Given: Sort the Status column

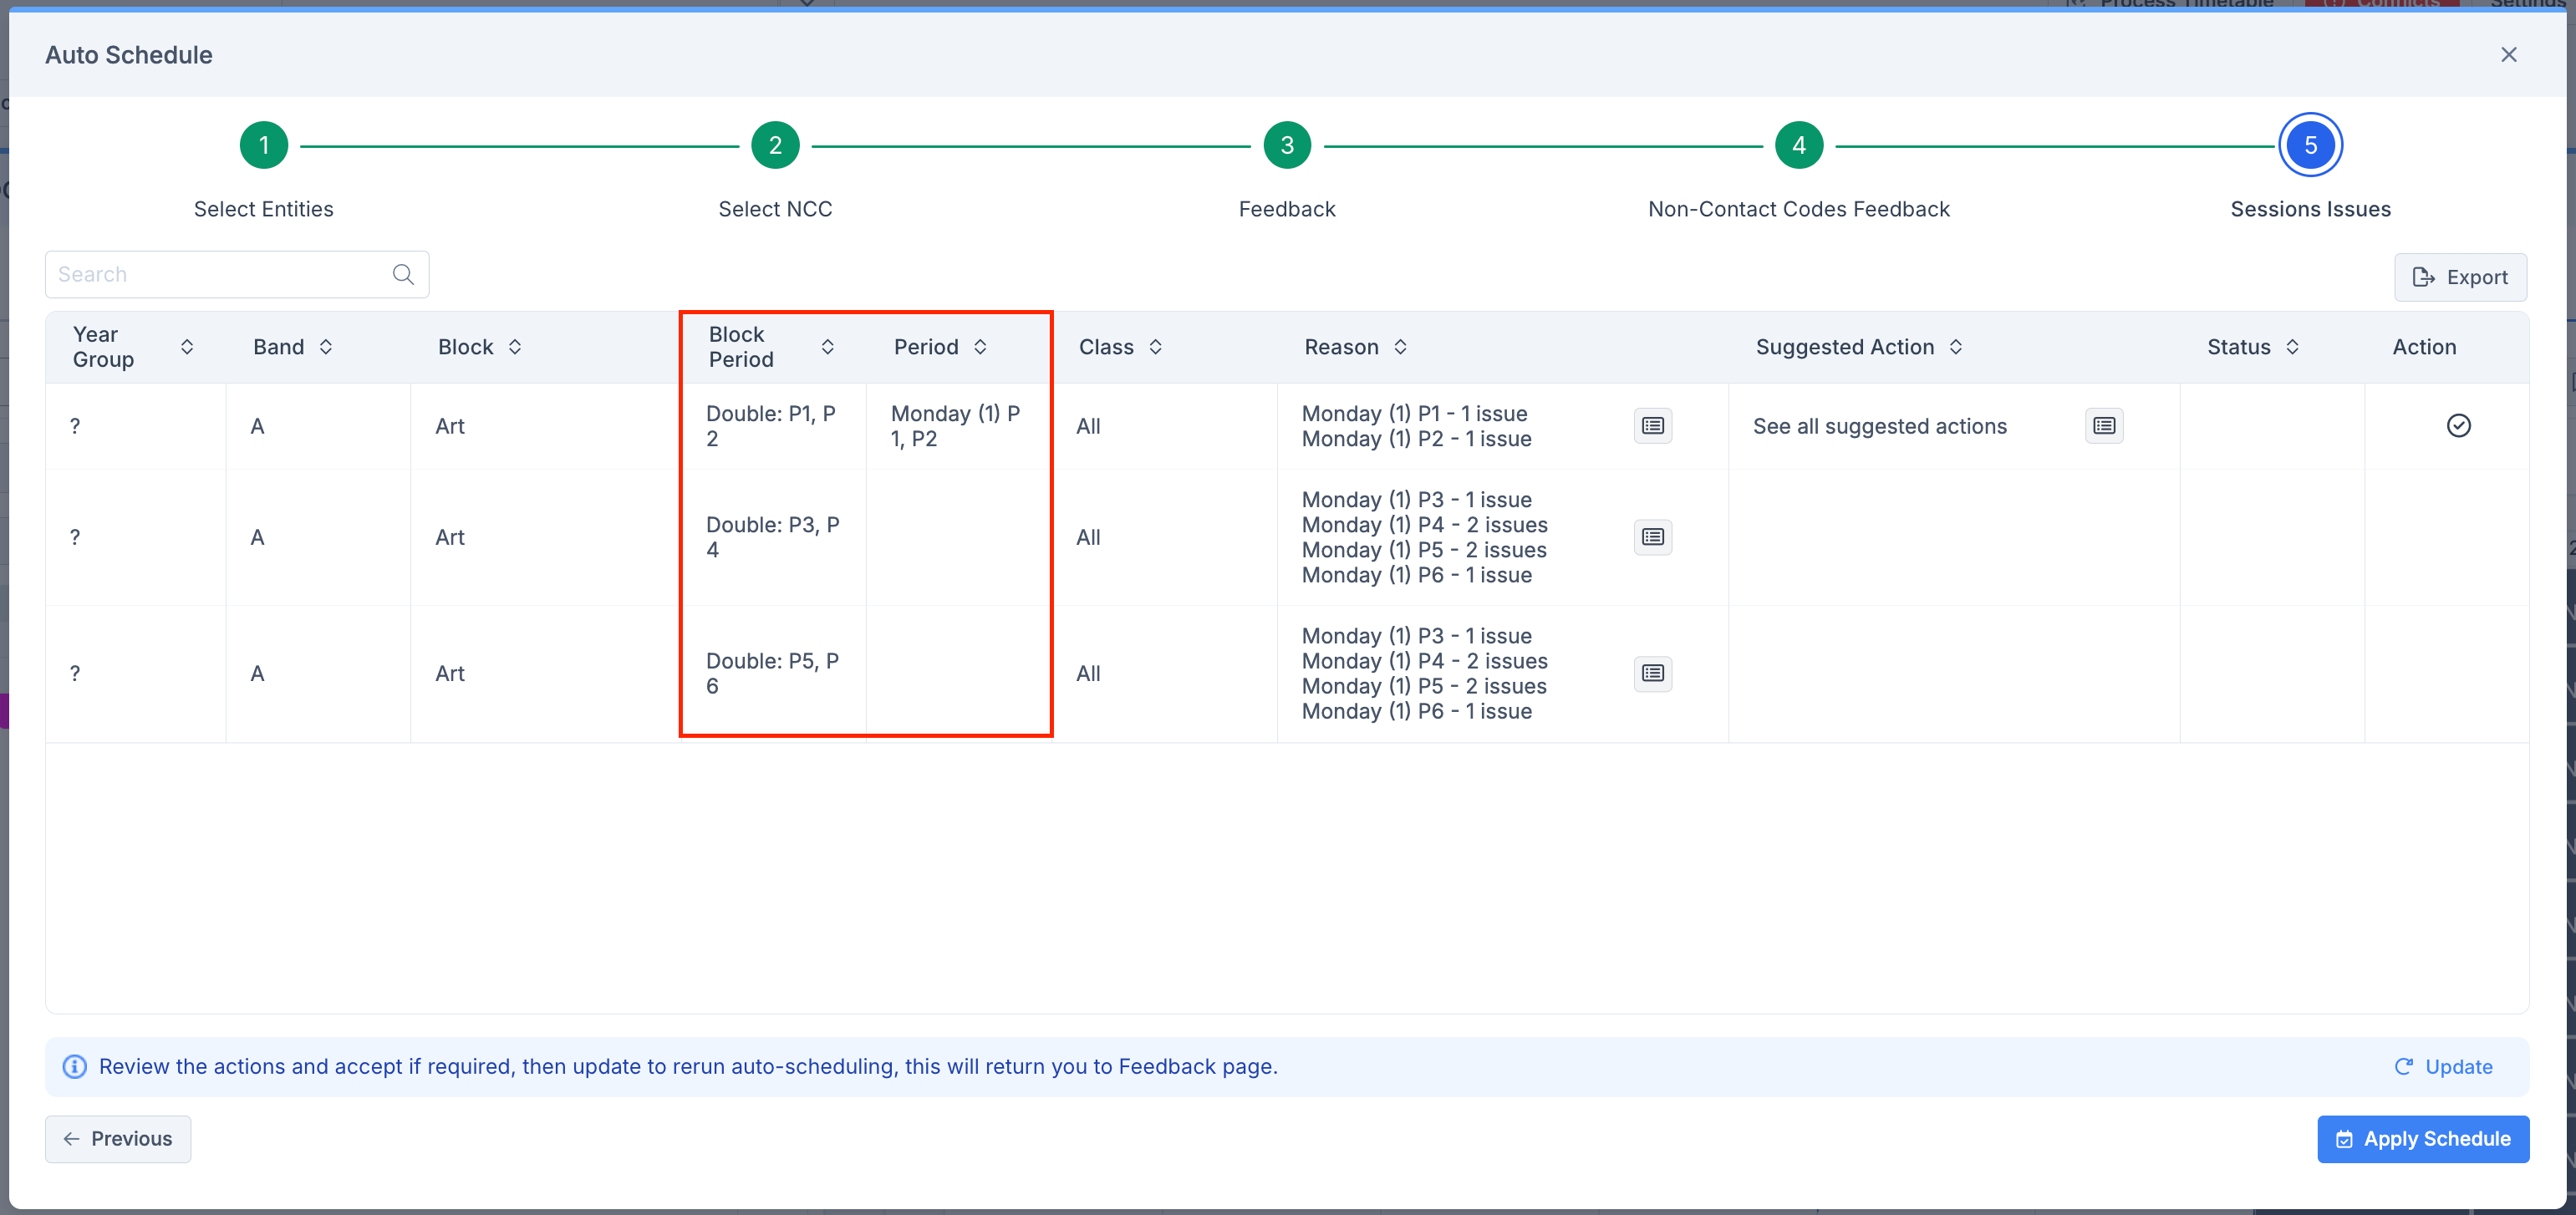Looking at the screenshot, I should tap(2292, 347).
